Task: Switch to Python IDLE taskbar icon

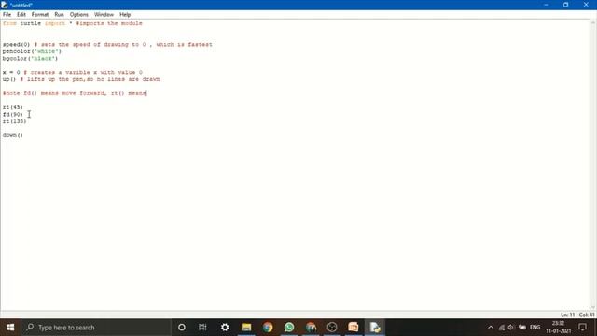Action: [x=375, y=328]
